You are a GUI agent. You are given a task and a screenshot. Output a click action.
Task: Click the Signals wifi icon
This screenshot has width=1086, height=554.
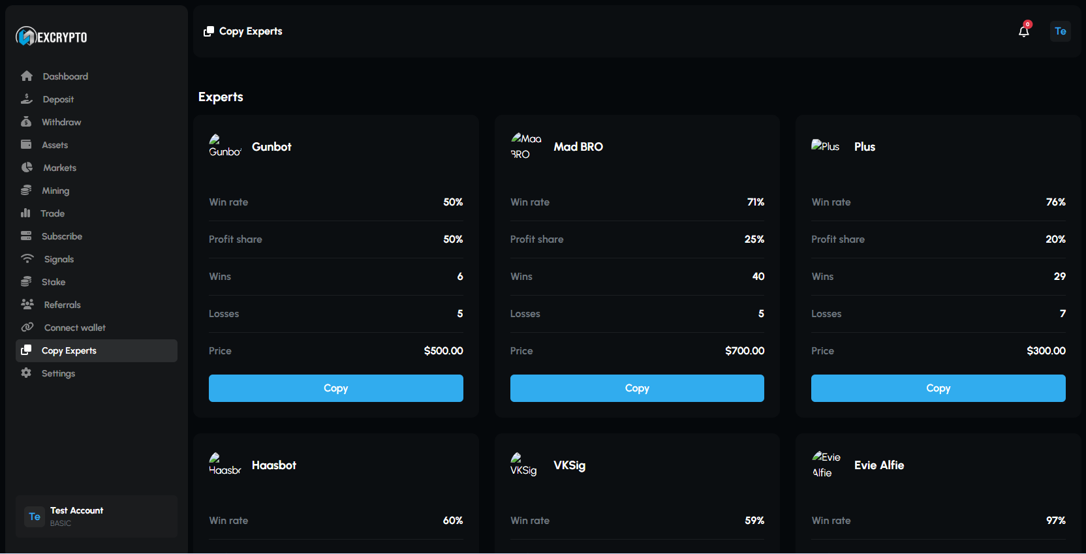click(x=27, y=259)
